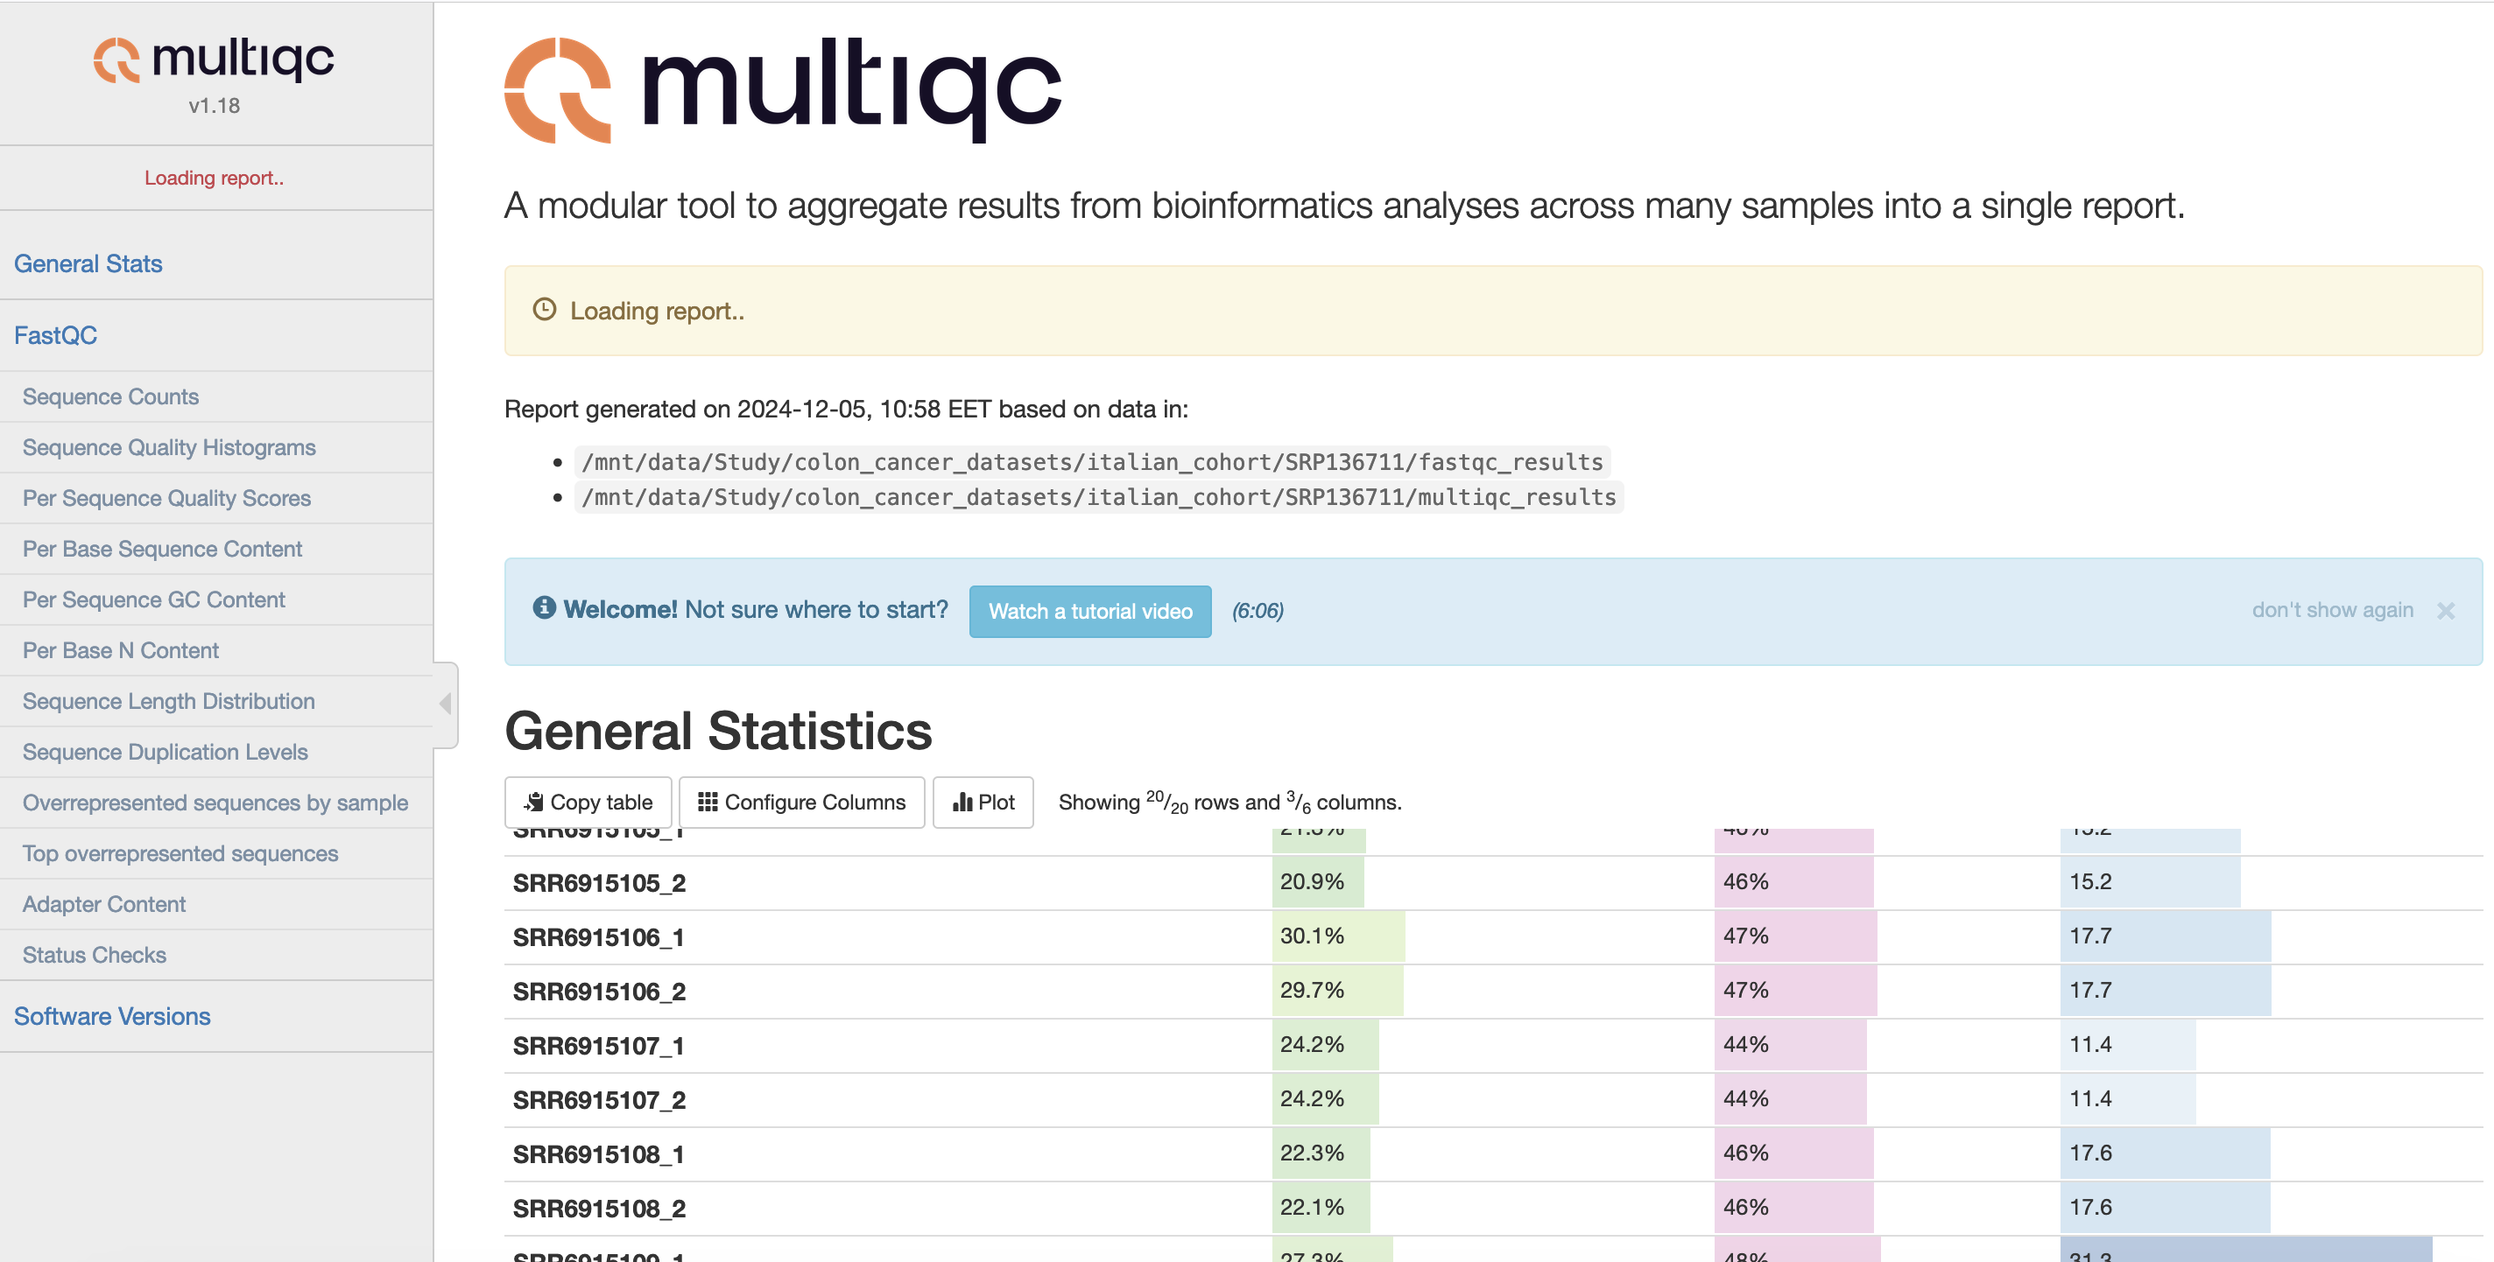Open Per Base N Content

pos(121,650)
